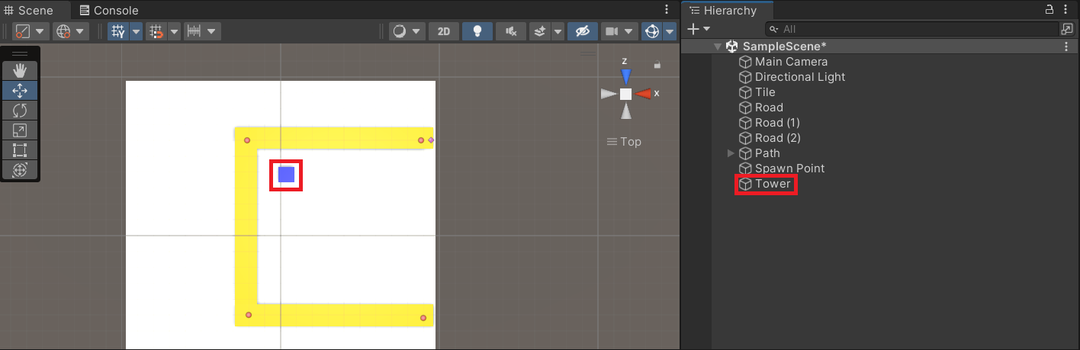1080x350 pixels.
Task: Open the Gizmos dropdown arrow
Action: tap(670, 31)
